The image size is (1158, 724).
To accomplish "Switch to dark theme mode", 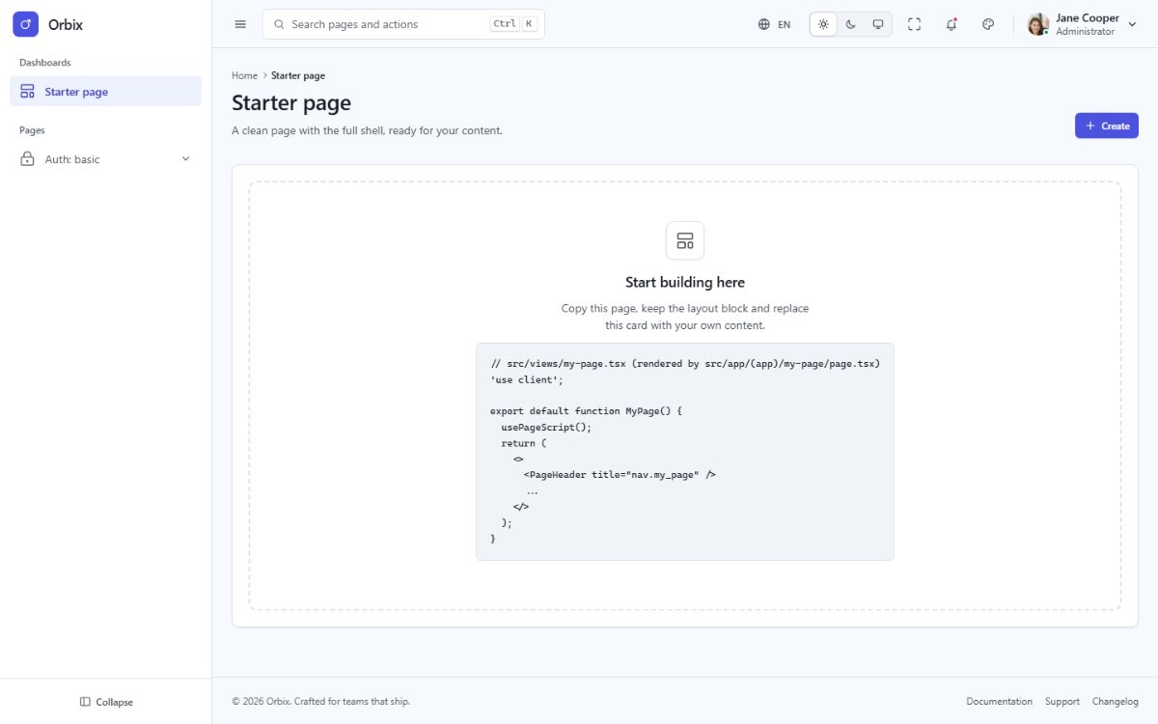I will pos(851,24).
